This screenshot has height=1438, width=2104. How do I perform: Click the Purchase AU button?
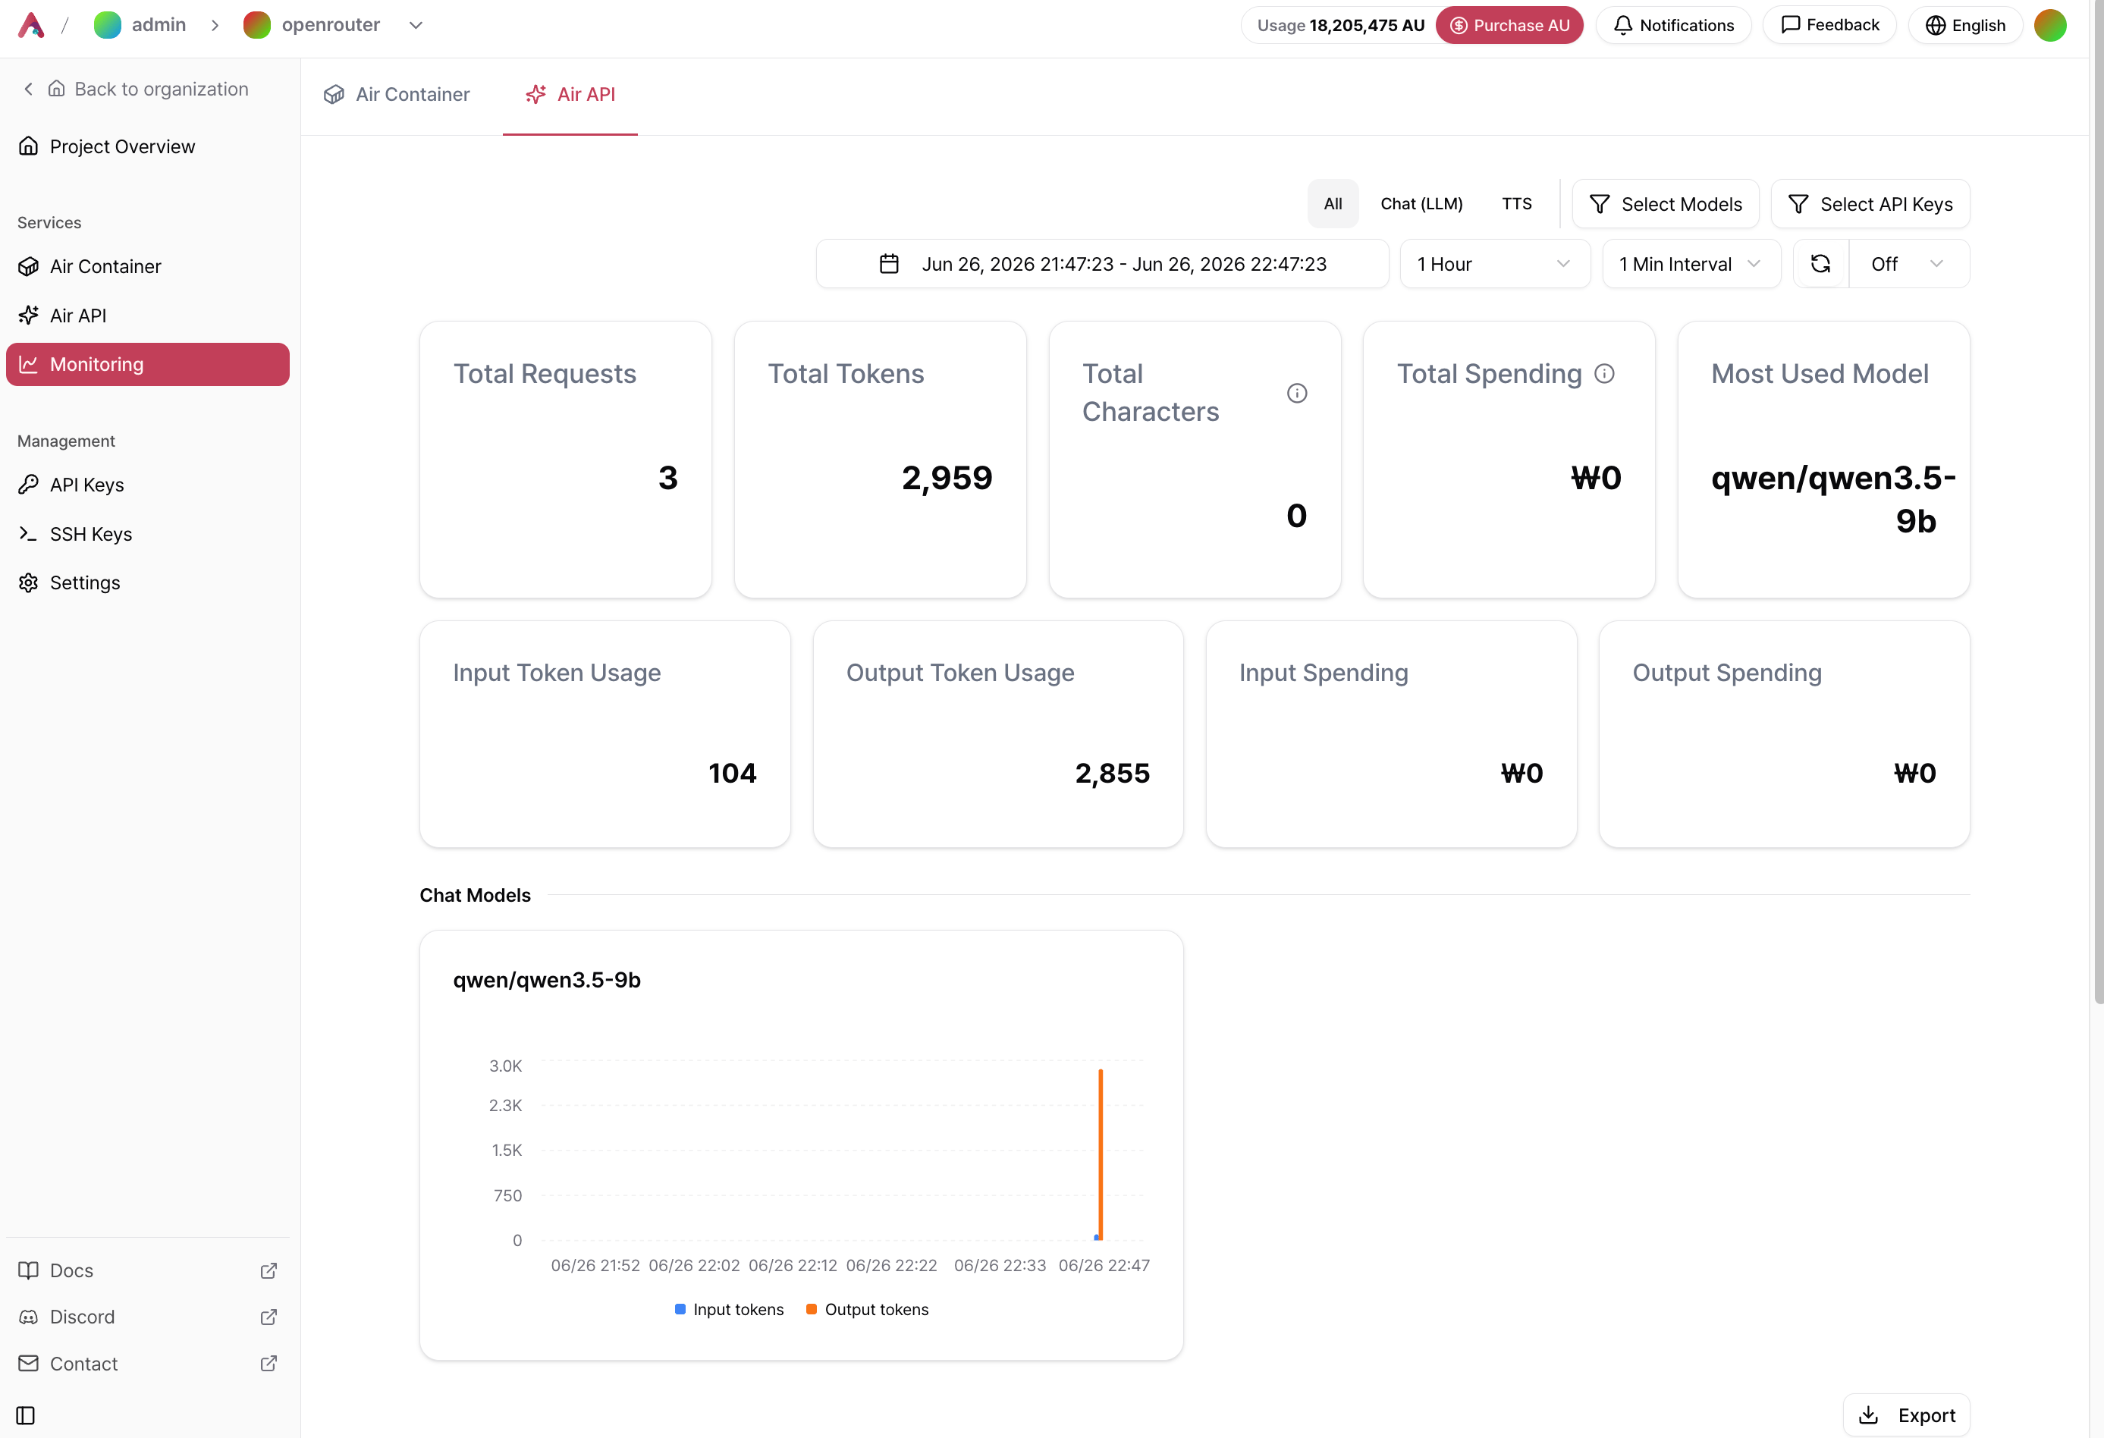click(x=1509, y=25)
